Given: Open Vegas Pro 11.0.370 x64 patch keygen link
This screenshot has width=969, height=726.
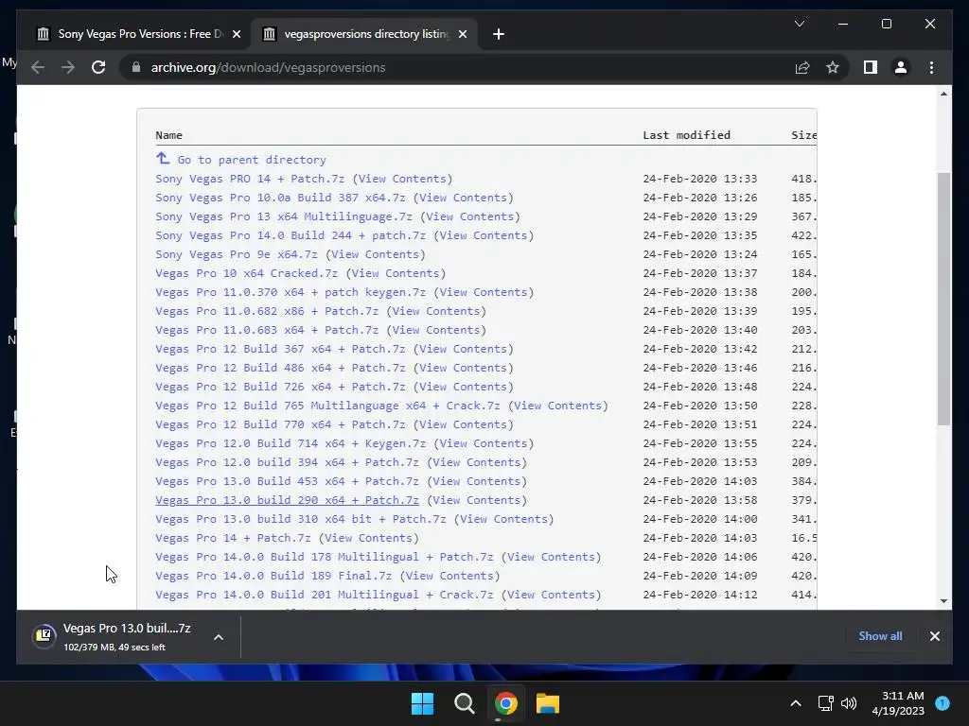Looking at the screenshot, I should click(291, 292).
